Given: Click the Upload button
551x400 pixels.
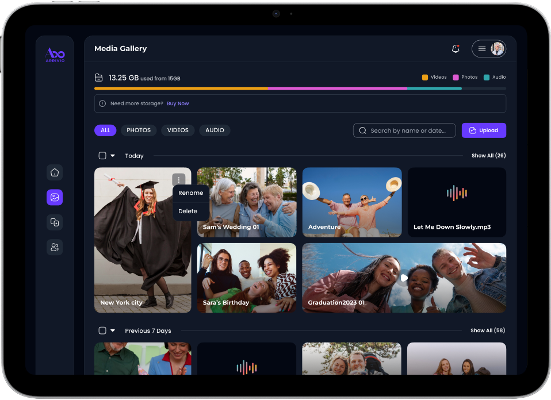Looking at the screenshot, I should pyautogui.click(x=484, y=130).
